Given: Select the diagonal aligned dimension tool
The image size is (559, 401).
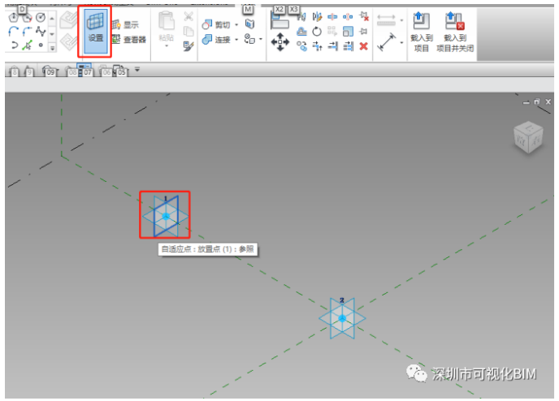Looking at the screenshot, I should click(x=387, y=42).
